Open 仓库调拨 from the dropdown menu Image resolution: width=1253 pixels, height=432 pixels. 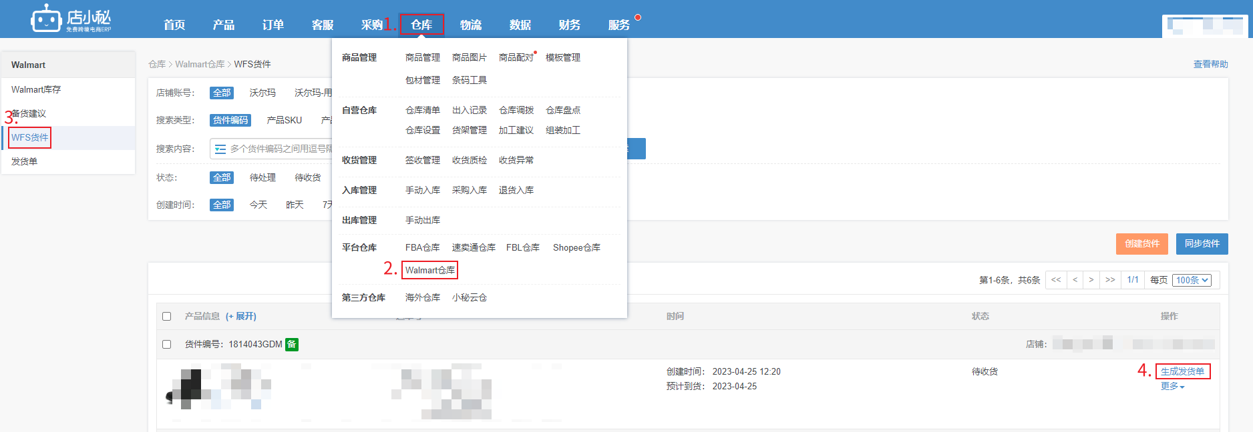click(x=516, y=110)
